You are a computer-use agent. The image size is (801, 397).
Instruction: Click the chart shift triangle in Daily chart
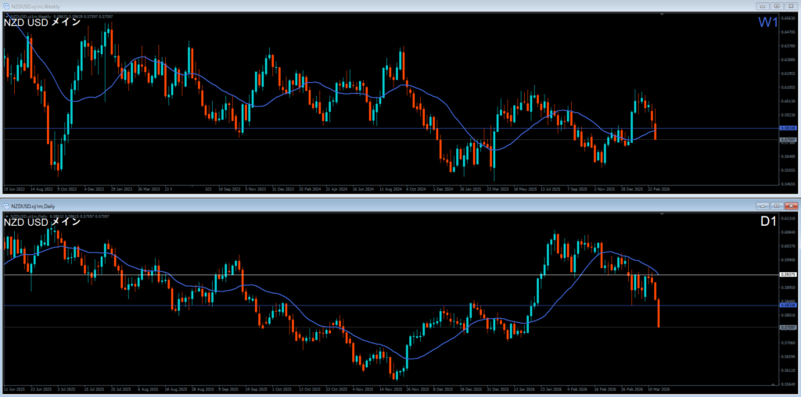click(x=663, y=216)
